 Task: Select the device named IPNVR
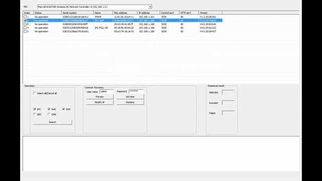(98, 17)
